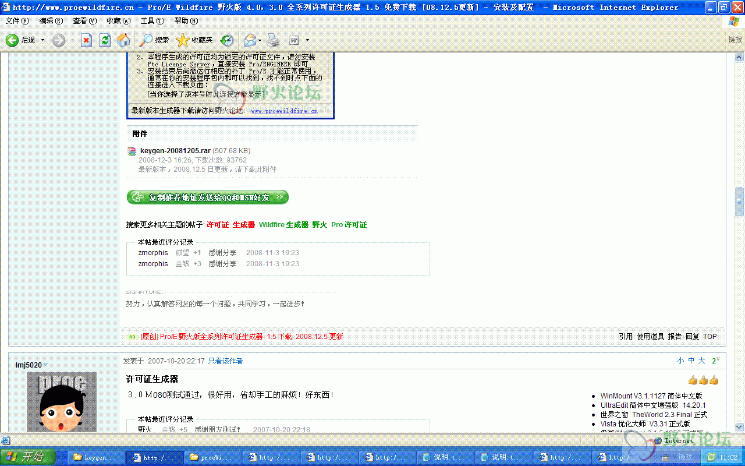The height and width of the screenshot is (466, 745).
Task: Search related topic Wildfire 生成器 tag
Action: click(x=283, y=225)
